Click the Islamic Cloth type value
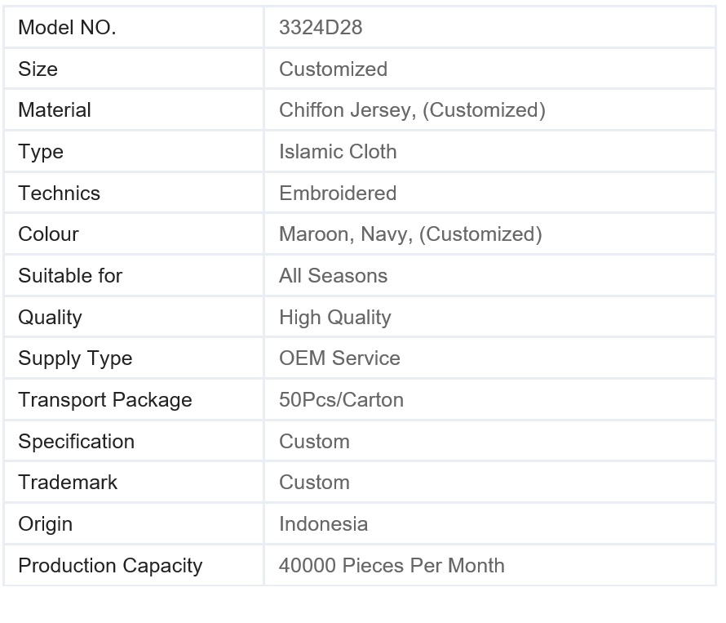This screenshot has width=726, height=623. 338,152
